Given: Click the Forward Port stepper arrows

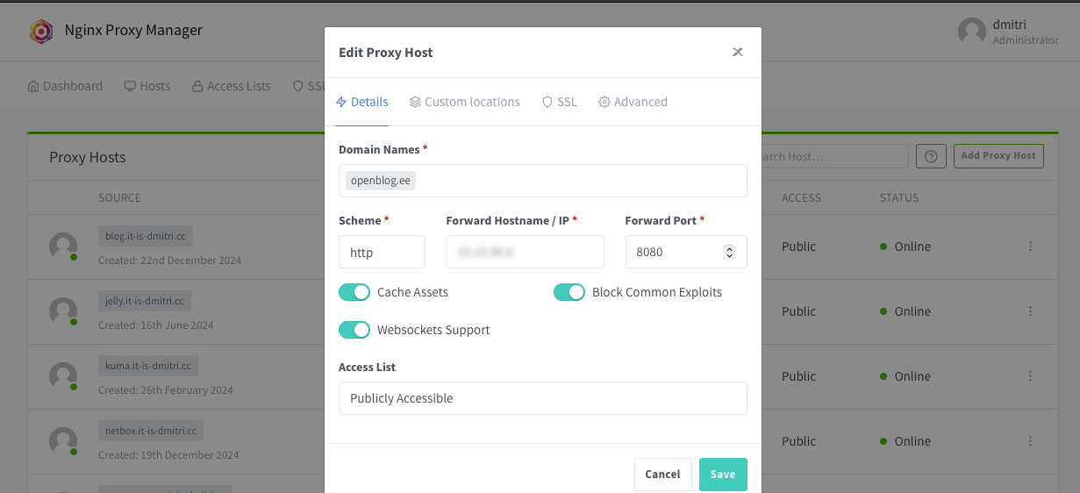Looking at the screenshot, I should tap(729, 252).
